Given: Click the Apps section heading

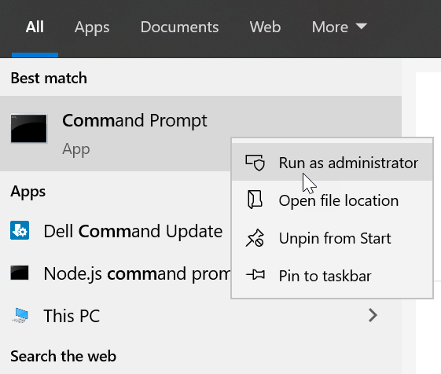Looking at the screenshot, I should click(28, 192).
